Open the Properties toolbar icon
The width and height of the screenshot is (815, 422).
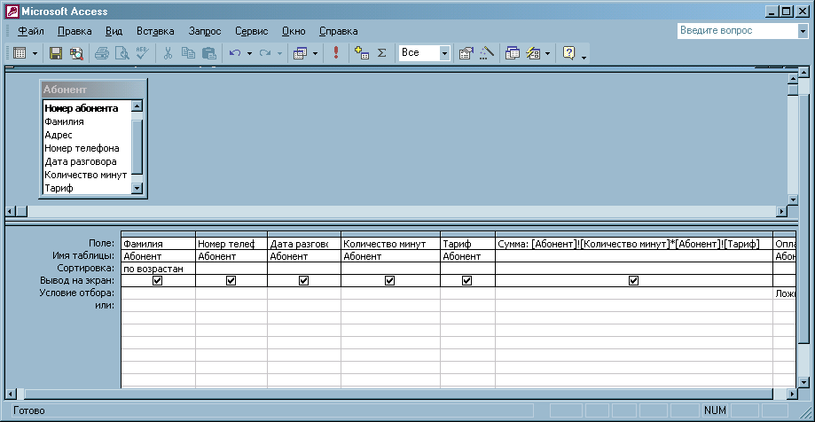466,53
